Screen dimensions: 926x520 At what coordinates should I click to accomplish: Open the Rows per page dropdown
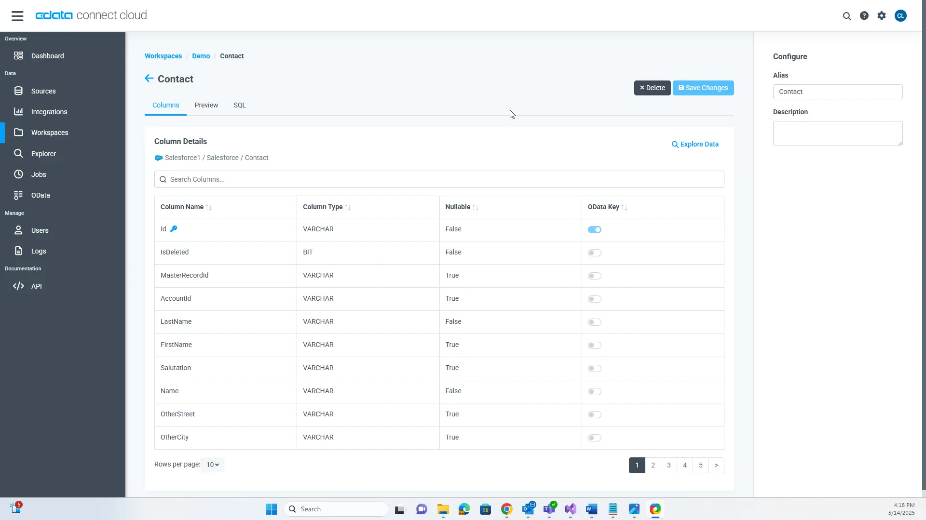pyautogui.click(x=212, y=465)
